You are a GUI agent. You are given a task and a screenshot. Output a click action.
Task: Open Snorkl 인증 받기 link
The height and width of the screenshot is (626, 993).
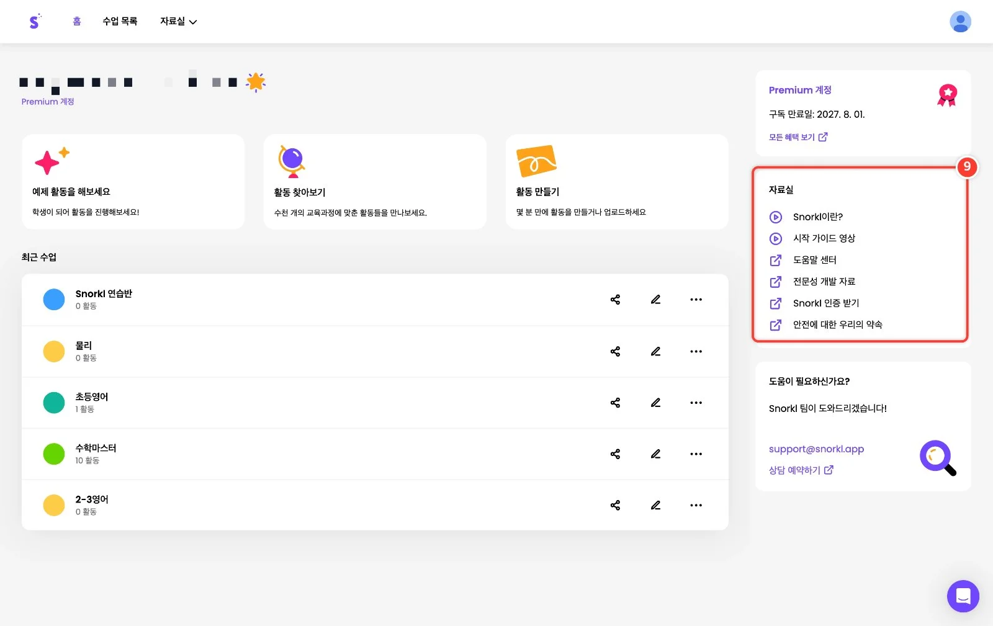(814, 303)
